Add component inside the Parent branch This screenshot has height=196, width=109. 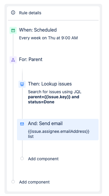point(43,159)
